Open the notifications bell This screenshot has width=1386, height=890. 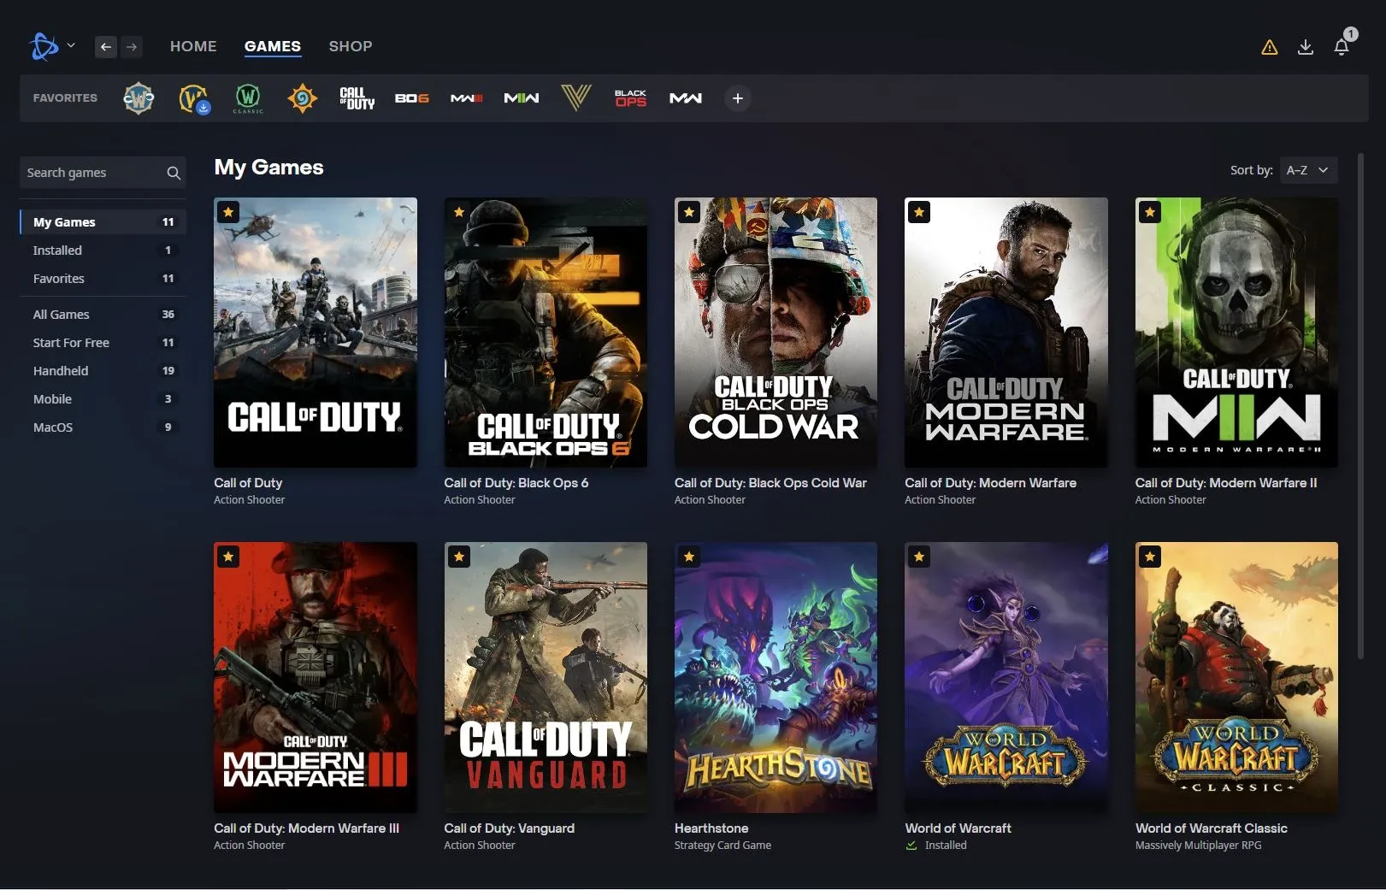(1342, 46)
